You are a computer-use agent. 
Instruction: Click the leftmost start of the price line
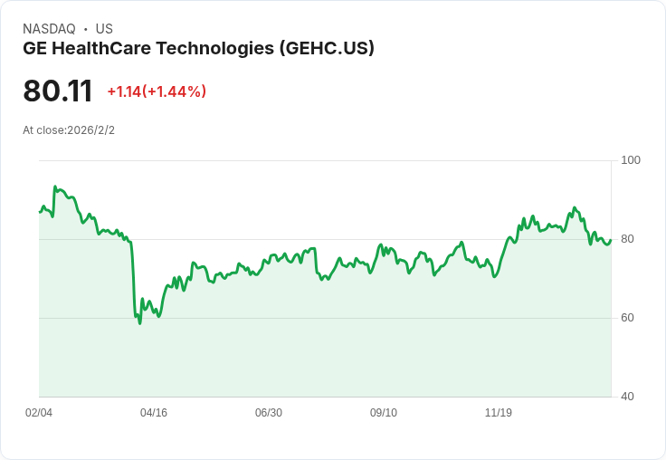pos(40,212)
